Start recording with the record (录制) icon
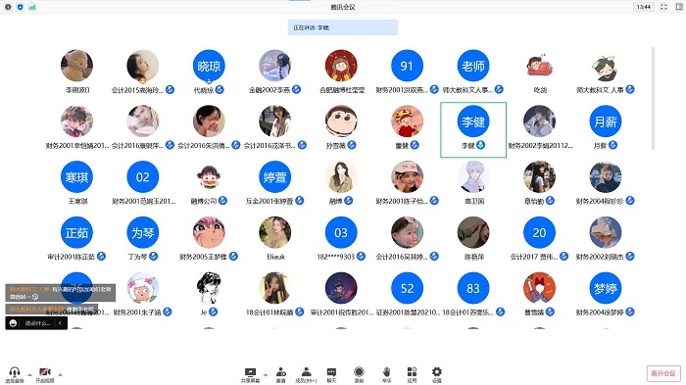This screenshot has height=385, width=686. tap(359, 374)
